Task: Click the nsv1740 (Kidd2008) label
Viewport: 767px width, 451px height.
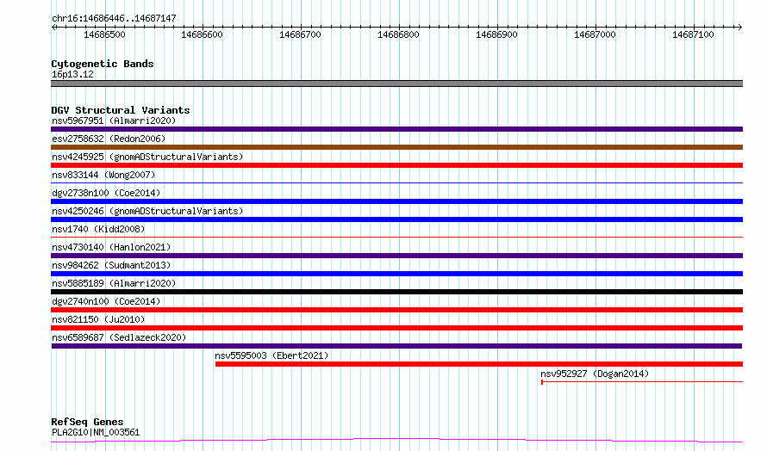Action: coord(98,229)
